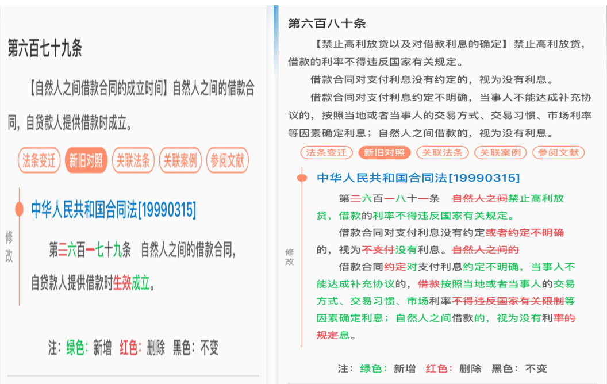The image size is (607, 384).
Task: Click the orange timeline dot in left panel
Action: 19,209
